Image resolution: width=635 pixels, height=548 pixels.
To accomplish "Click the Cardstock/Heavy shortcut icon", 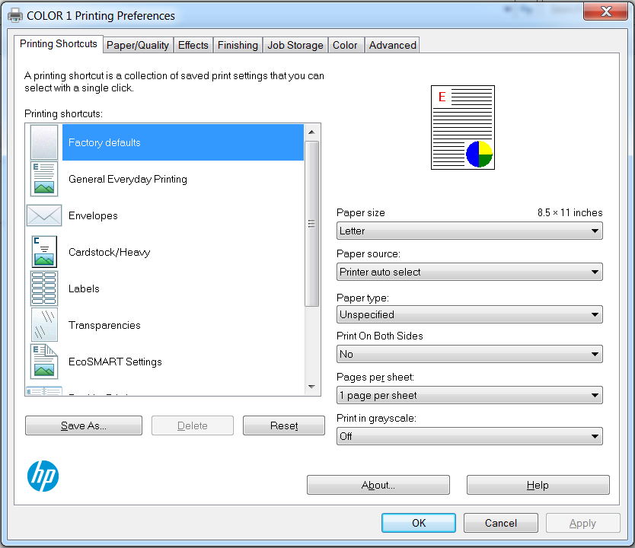I will pyautogui.click(x=44, y=252).
